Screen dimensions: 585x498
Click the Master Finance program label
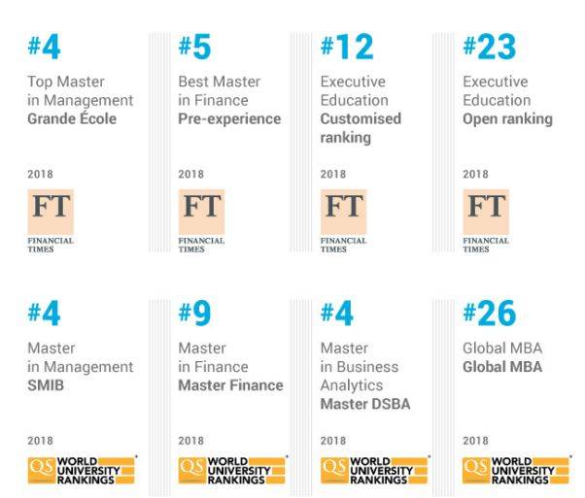230,385
